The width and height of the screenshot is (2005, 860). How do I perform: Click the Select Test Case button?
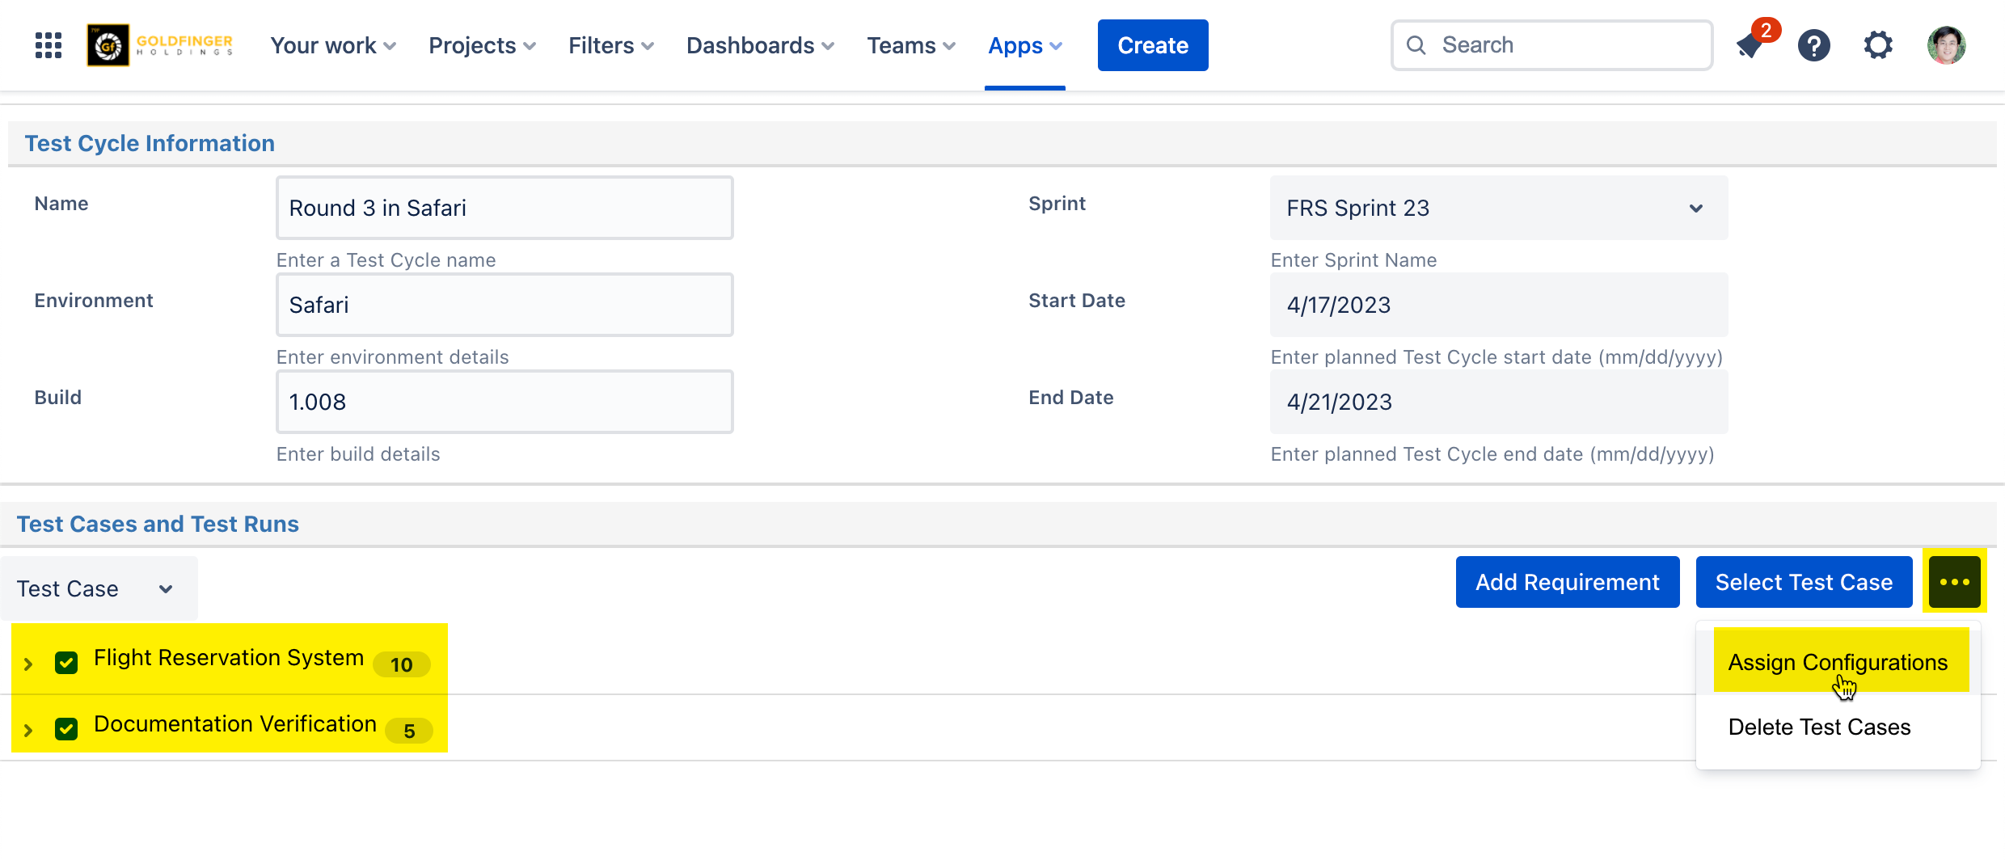[1804, 582]
